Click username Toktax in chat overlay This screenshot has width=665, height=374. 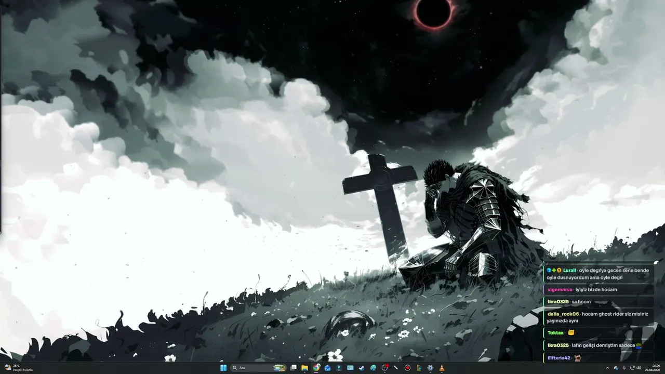(555, 332)
